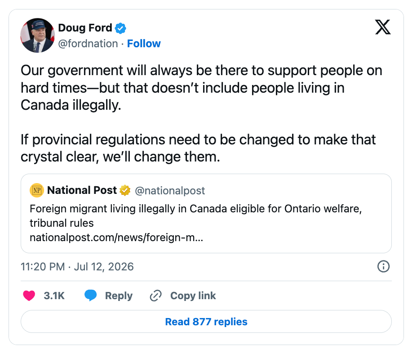408x350 pixels.
Task: Click the Copy link text
Action: [193, 296]
